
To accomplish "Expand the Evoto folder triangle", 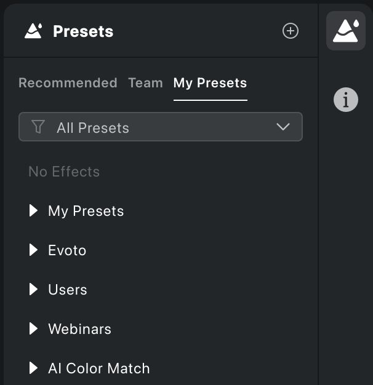I will 33,250.
